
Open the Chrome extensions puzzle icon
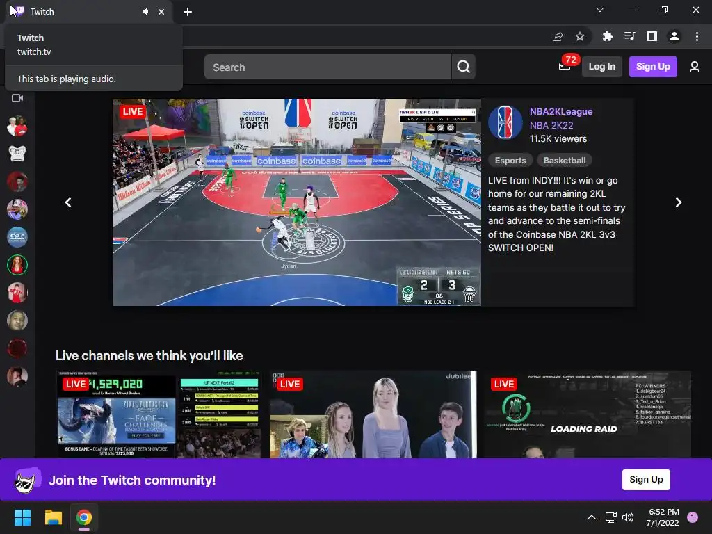(x=607, y=36)
